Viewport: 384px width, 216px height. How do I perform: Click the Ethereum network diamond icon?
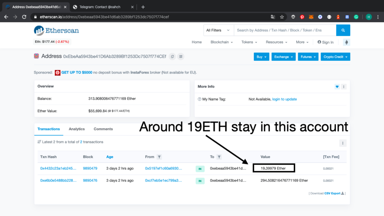coord(346,42)
